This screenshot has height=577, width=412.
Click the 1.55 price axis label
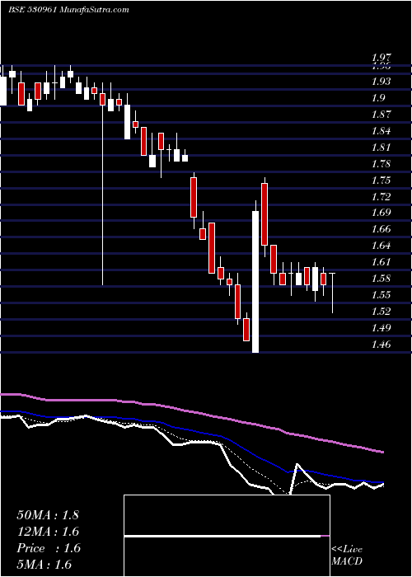point(381,295)
